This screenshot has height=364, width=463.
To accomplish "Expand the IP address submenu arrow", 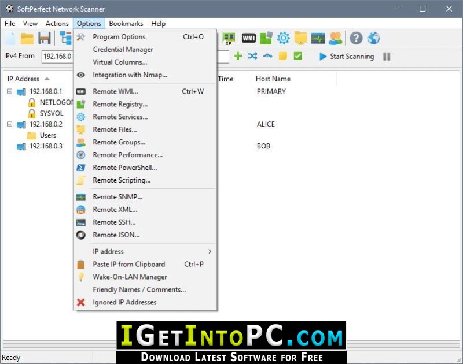I will tap(210, 251).
